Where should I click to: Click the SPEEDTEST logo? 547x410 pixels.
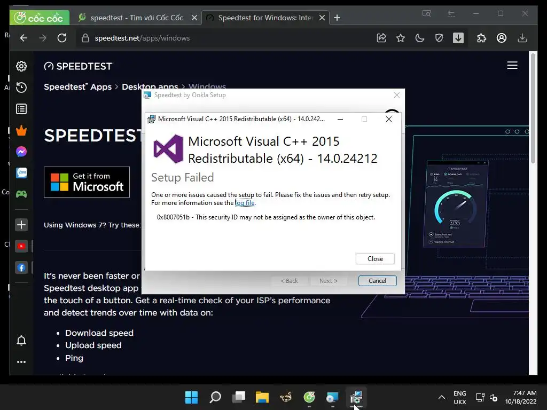pyautogui.click(x=79, y=66)
